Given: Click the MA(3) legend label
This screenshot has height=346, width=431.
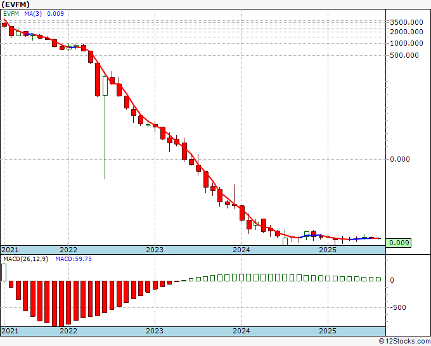Looking at the screenshot, I should 33,14.
